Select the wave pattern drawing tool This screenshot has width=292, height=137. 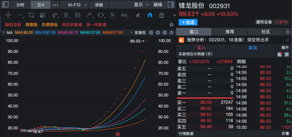coord(89,15)
